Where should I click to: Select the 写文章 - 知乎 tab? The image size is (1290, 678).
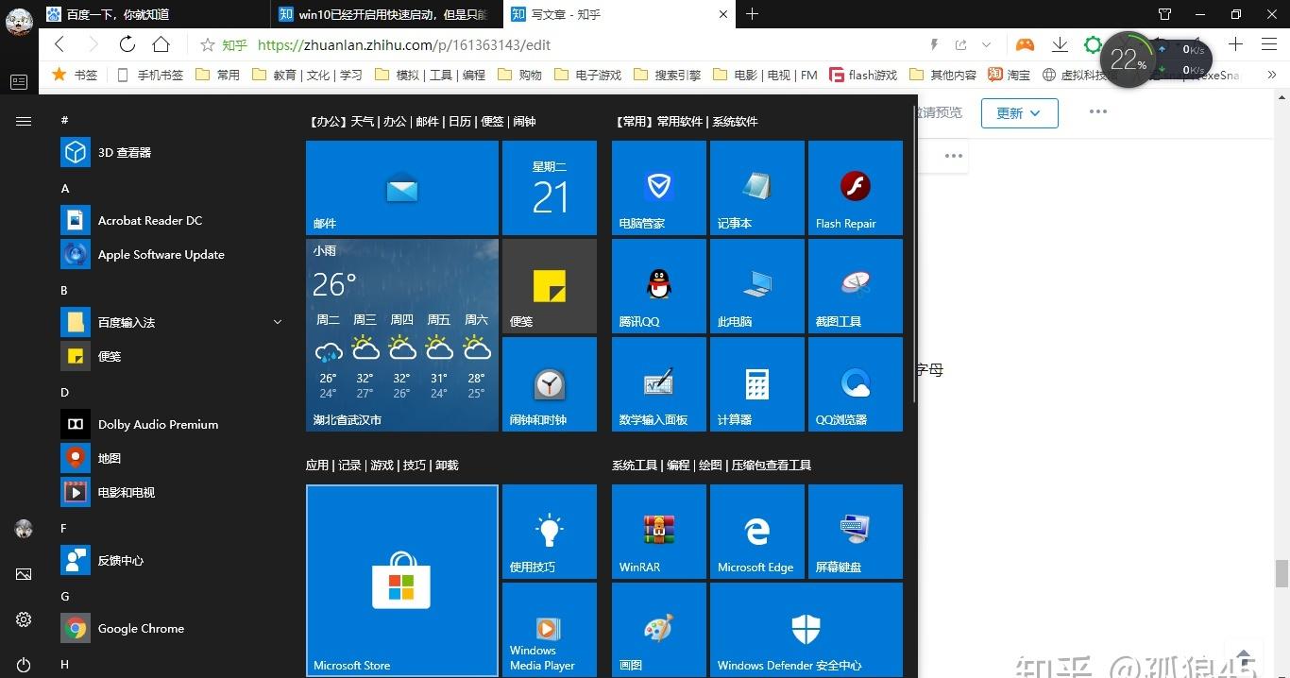[x=619, y=14]
